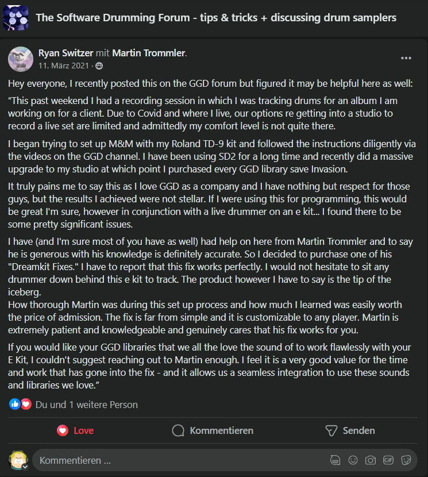Image resolution: width=428 pixels, height=477 pixels.
Task: Open the three-dot post options menu
Action: (x=406, y=58)
